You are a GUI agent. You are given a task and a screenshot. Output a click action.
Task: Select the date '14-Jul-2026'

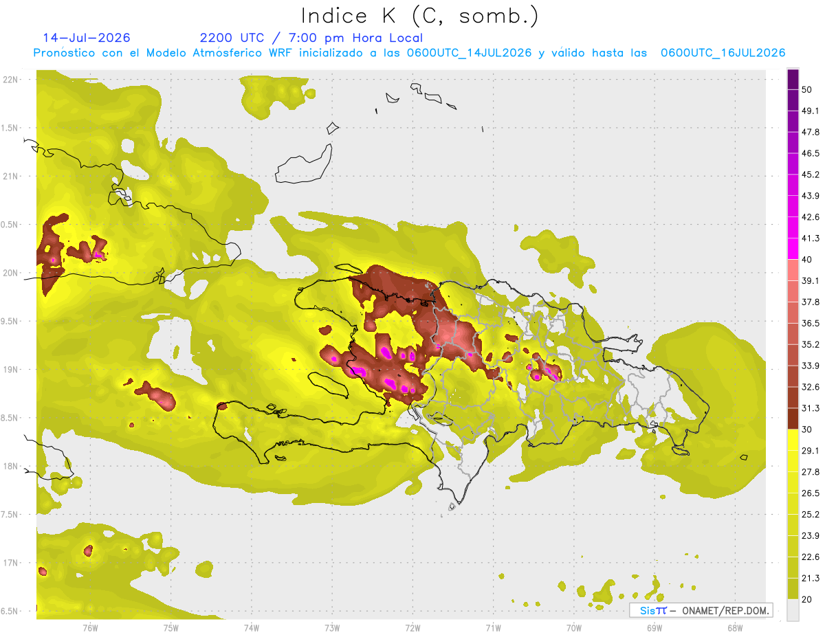(86, 38)
